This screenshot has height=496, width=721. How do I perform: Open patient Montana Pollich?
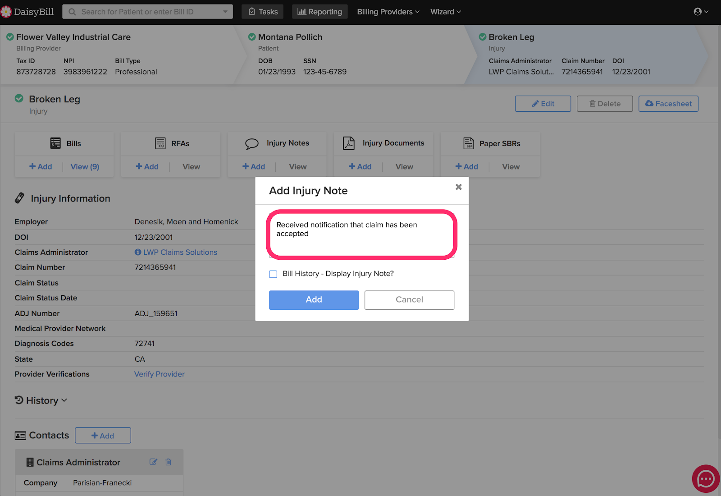(x=290, y=37)
